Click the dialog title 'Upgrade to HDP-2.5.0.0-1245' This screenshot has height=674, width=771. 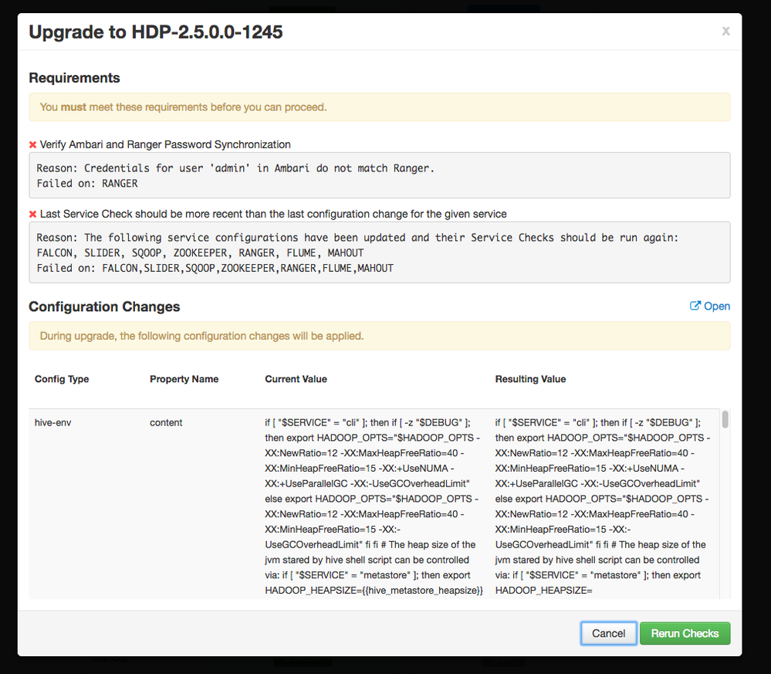pos(156,32)
